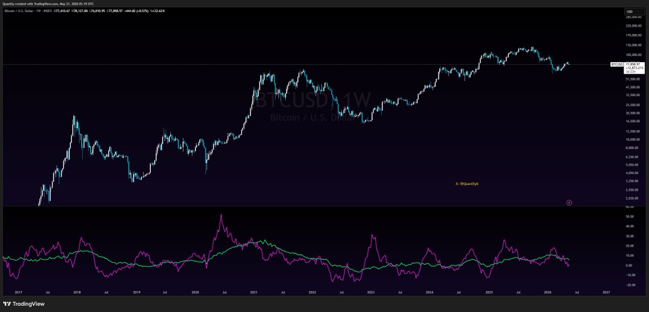This screenshot has width=649, height=312.
Task: Click the TradingView logo
Action: [x=24, y=304]
